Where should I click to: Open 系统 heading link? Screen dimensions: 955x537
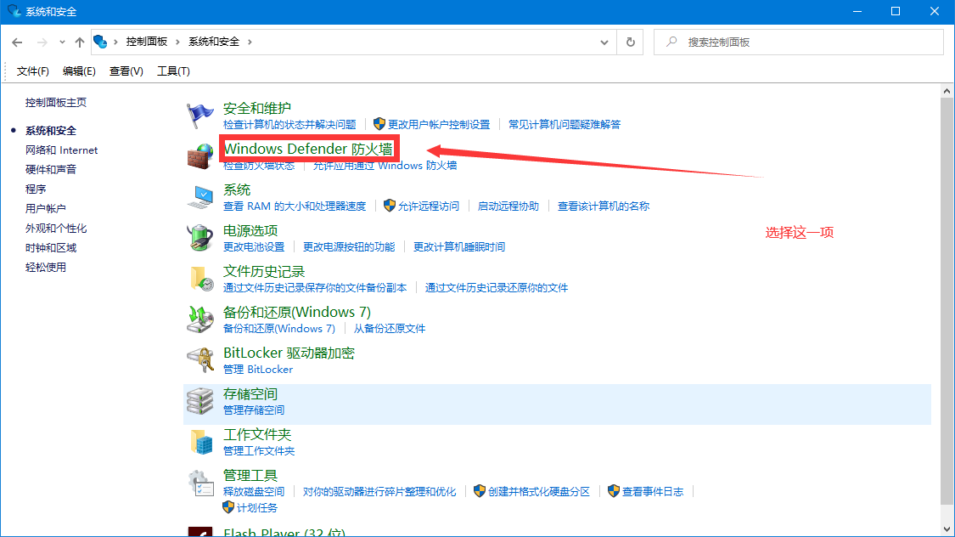[x=237, y=189]
